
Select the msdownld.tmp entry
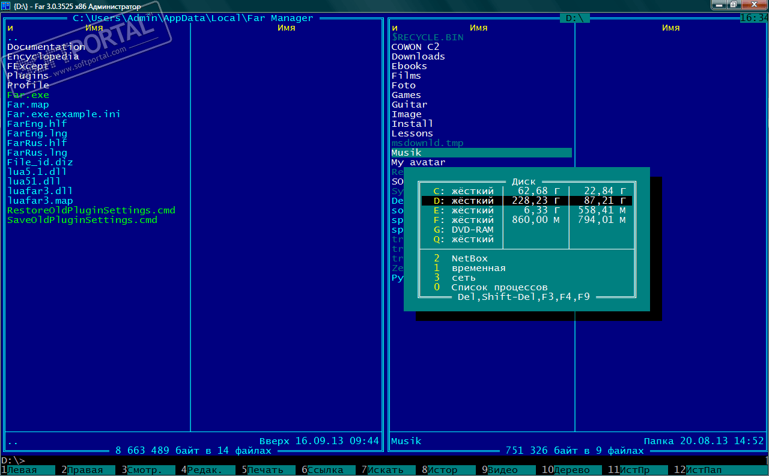tap(428, 143)
